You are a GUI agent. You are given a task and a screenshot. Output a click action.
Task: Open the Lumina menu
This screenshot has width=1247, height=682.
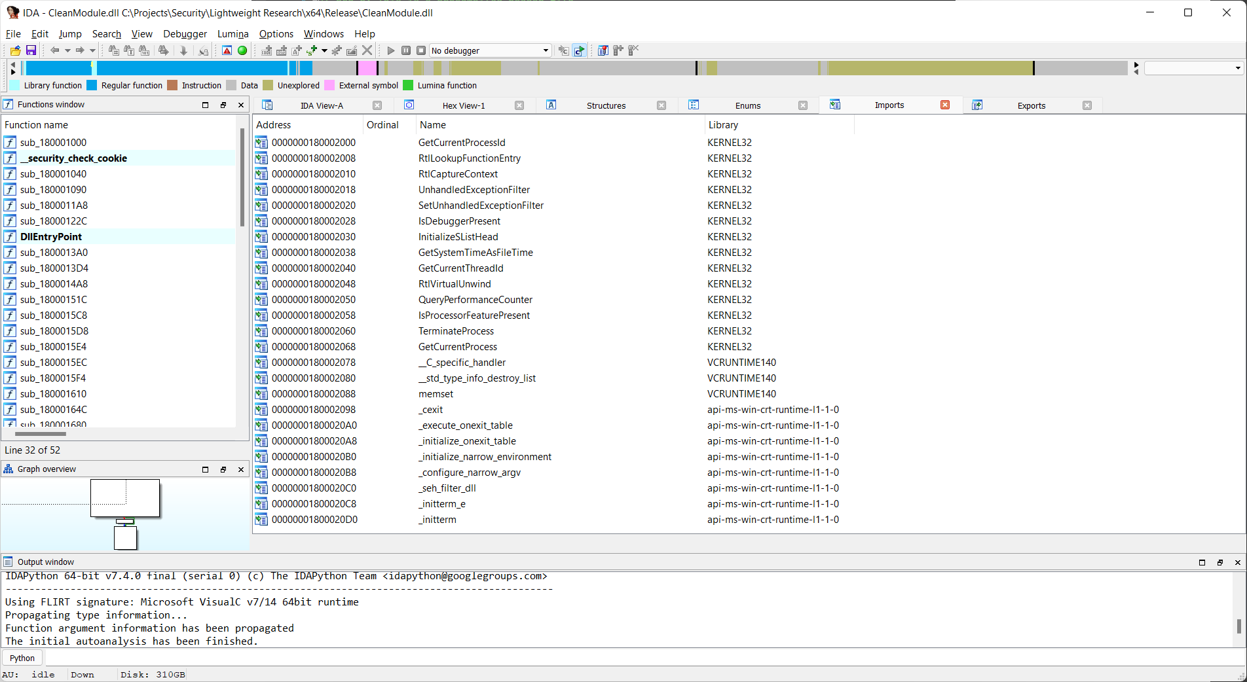[x=233, y=34]
